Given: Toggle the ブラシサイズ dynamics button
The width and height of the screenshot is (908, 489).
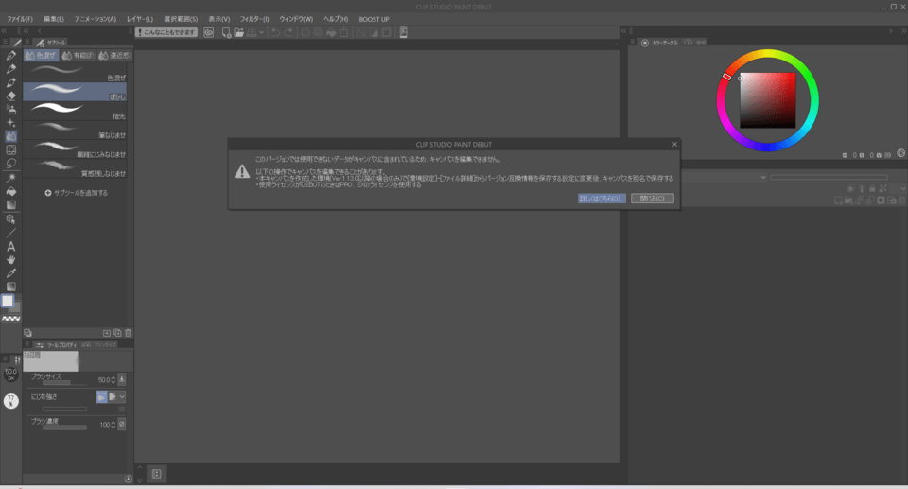Looking at the screenshot, I should 121,379.
